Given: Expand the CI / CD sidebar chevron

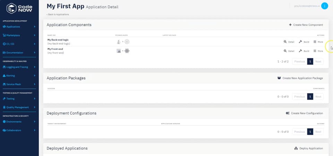Looking at the screenshot, I should point(34,44).
